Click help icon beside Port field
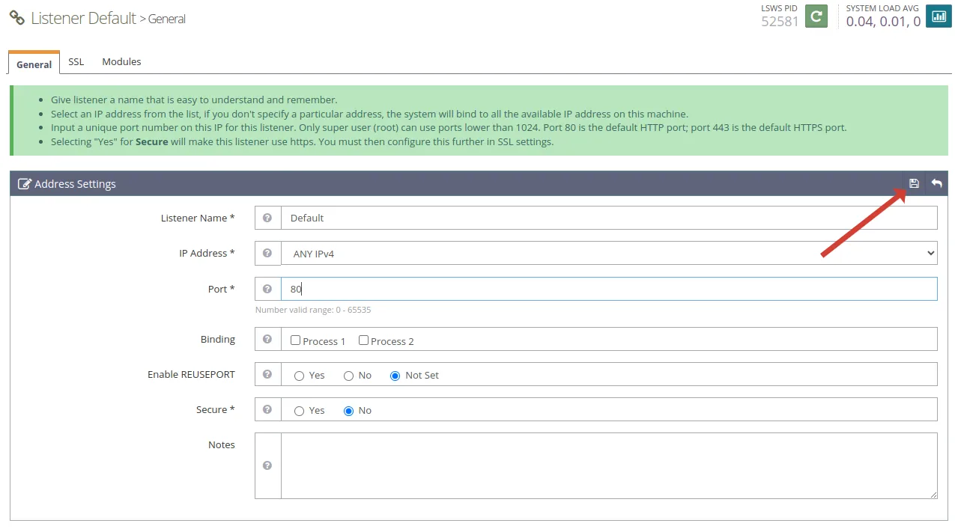Viewport: 955px width, 529px height. 267,289
